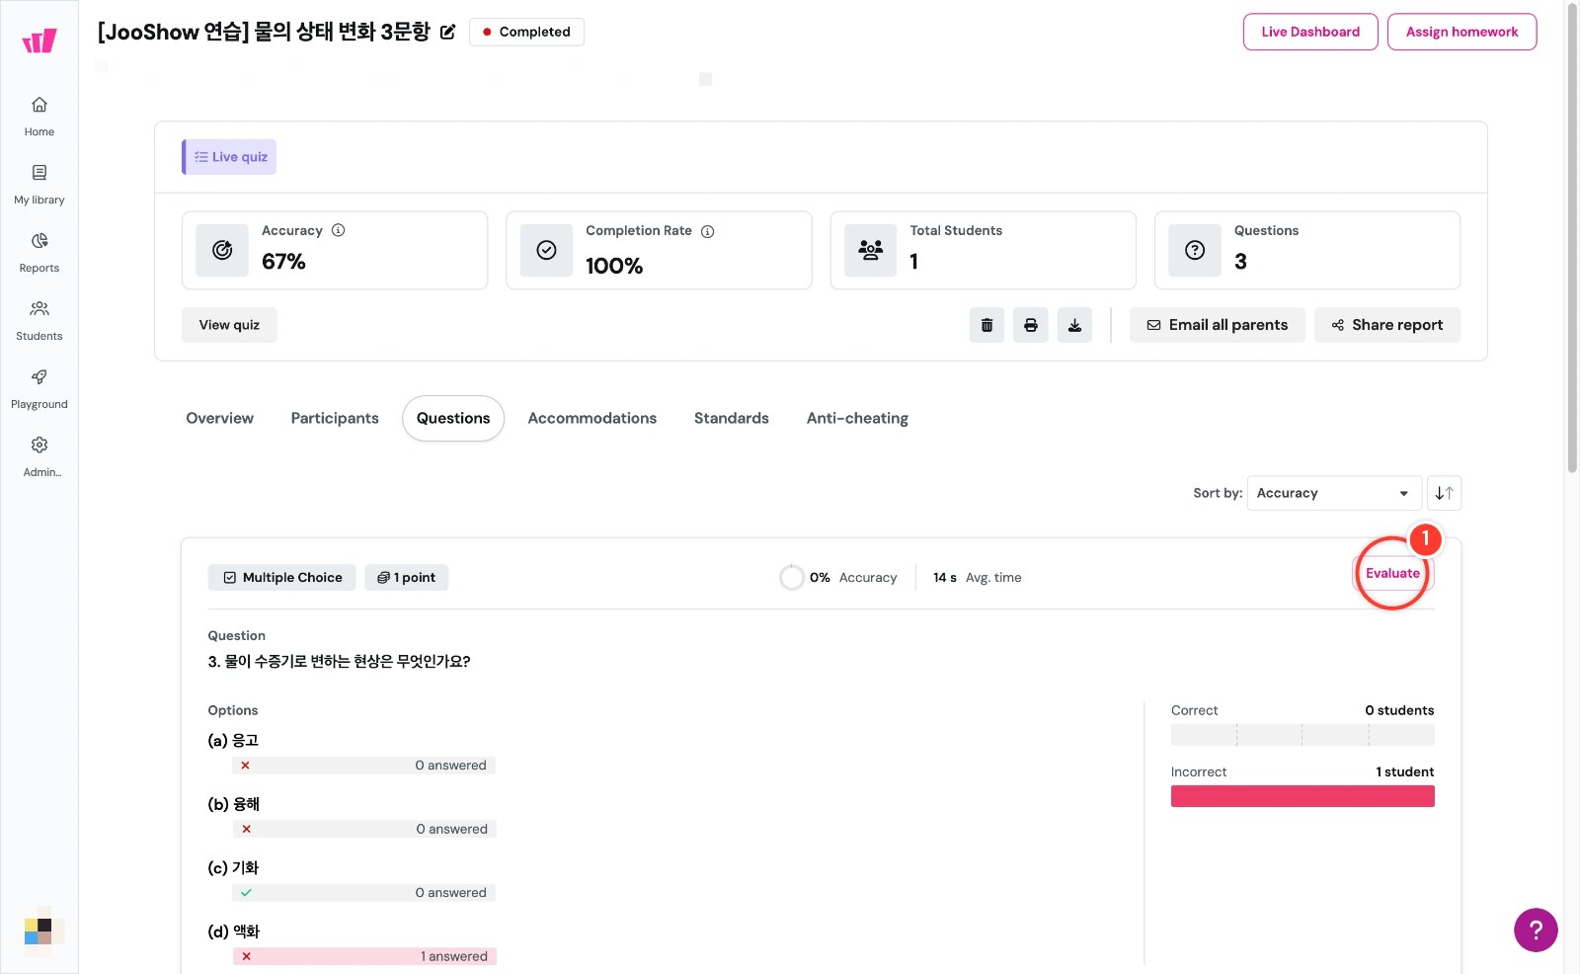Open the Sort by Accuracy dropdown
The width and height of the screenshot is (1580, 974).
[x=1334, y=493]
